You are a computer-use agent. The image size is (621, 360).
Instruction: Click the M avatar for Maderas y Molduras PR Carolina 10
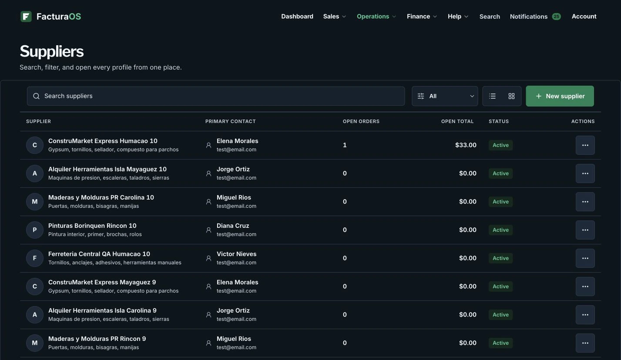[35, 202]
